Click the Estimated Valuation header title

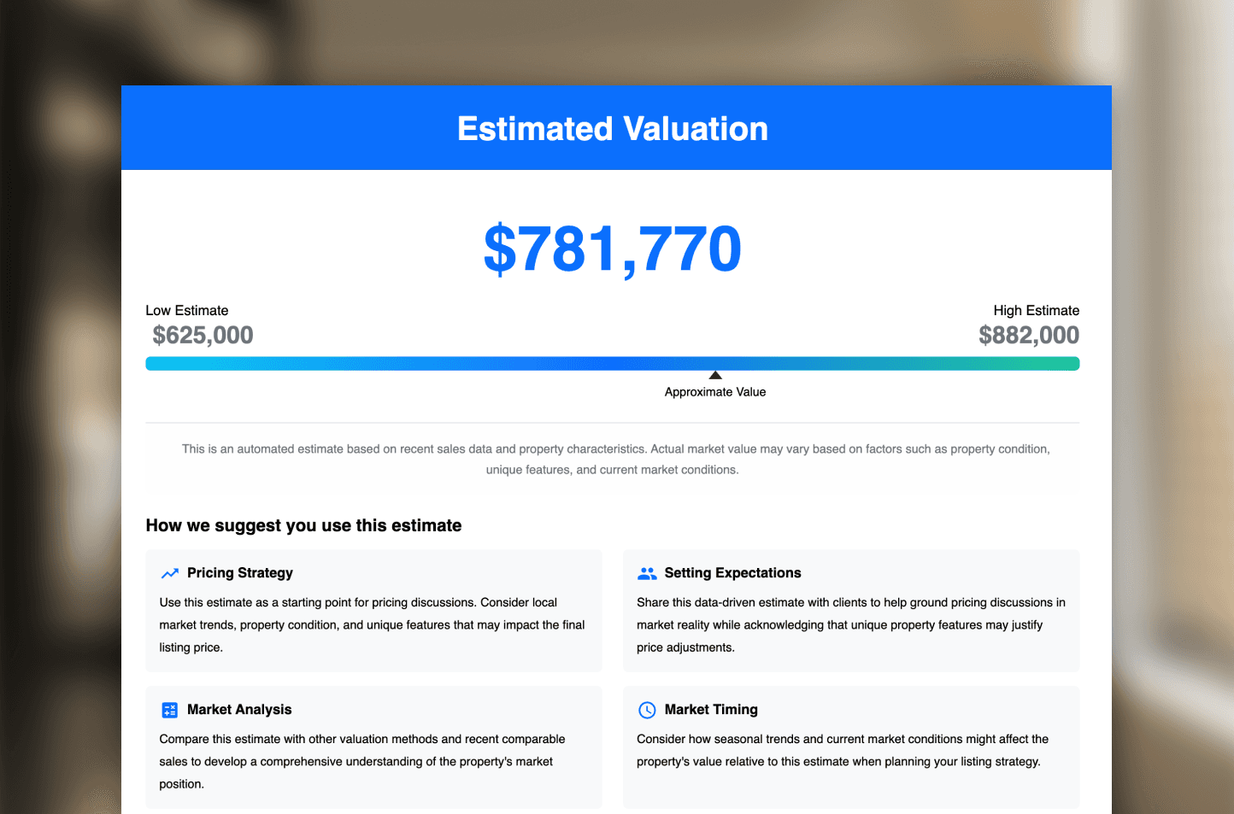(612, 129)
